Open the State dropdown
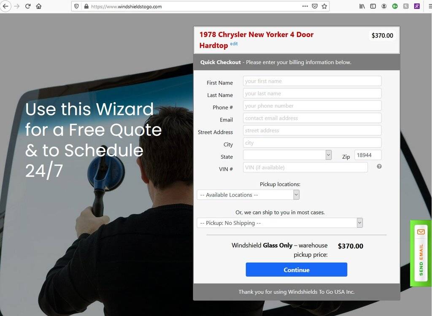The height and width of the screenshot is (316, 432). click(287, 155)
